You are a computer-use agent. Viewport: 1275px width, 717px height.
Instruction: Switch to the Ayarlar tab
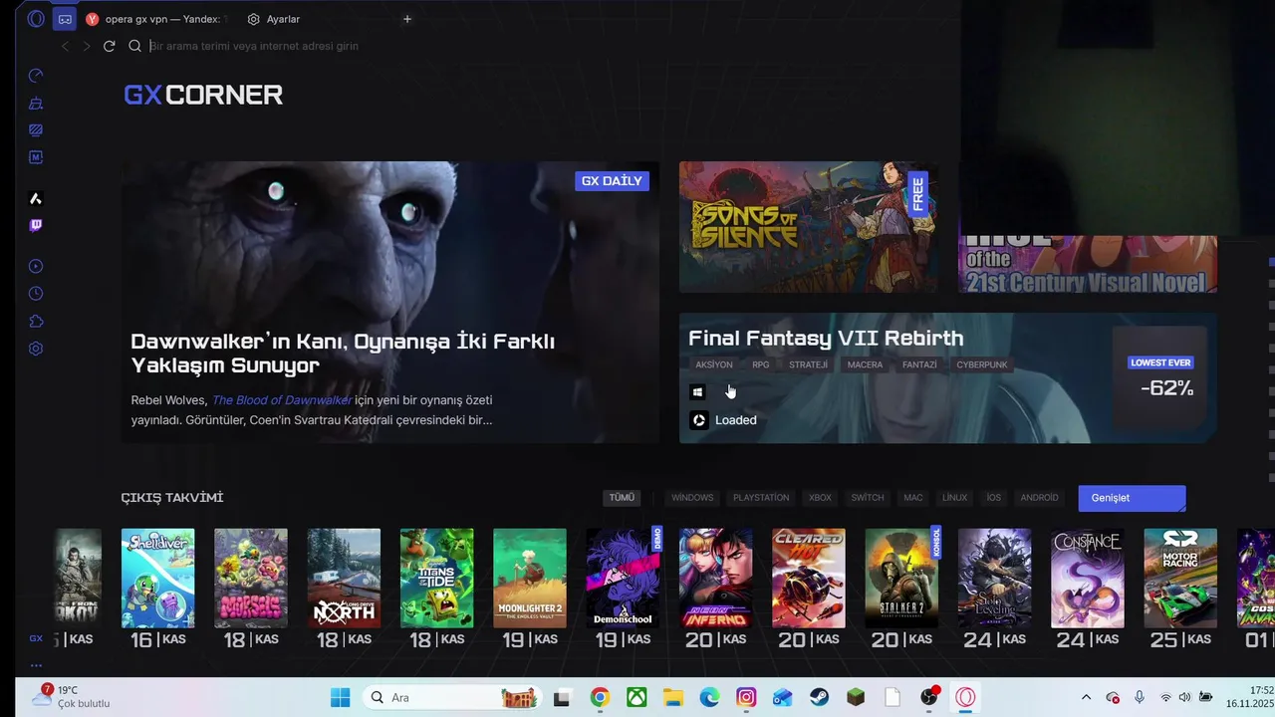click(274, 19)
